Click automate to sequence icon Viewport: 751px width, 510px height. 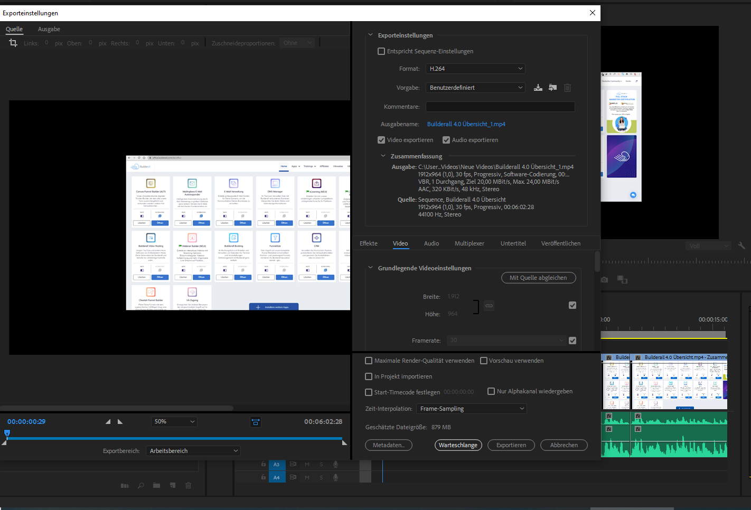pos(125,485)
